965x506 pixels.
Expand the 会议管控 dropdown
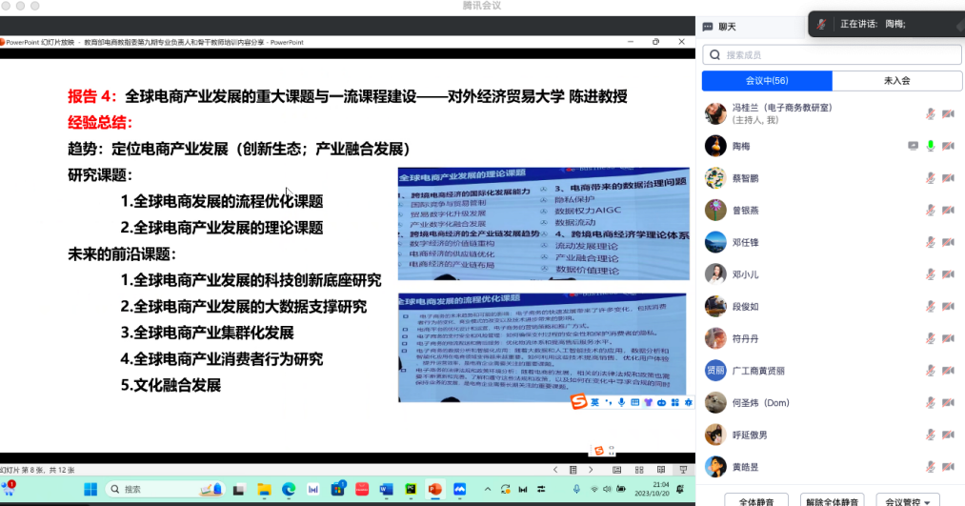[912, 500]
